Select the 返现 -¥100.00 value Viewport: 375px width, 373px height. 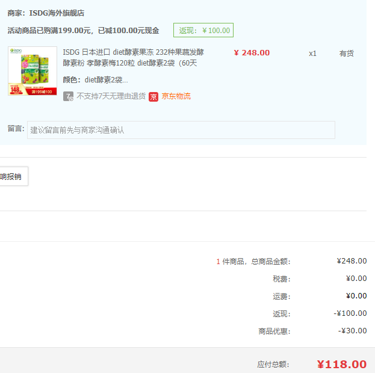click(x=350, y=313)
